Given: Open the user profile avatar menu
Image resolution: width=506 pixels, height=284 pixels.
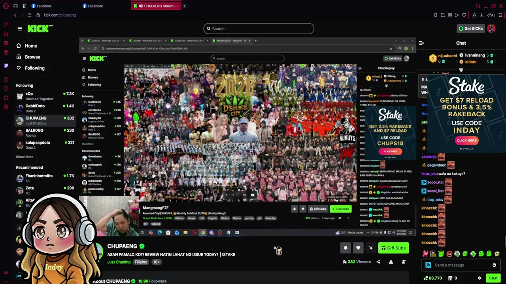Looking at the screenshot, I should [491, 28].
